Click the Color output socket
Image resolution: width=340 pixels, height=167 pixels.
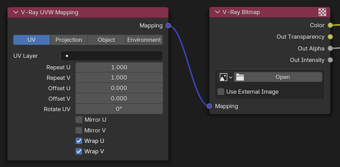pyautogui.click(x=330, y=25)
